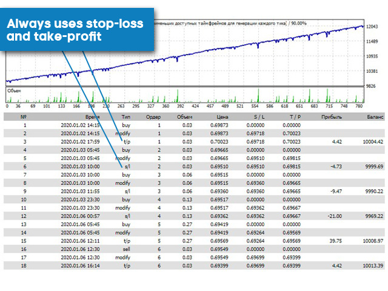
Task: Click the Время column header
Action: pos(93,117)
